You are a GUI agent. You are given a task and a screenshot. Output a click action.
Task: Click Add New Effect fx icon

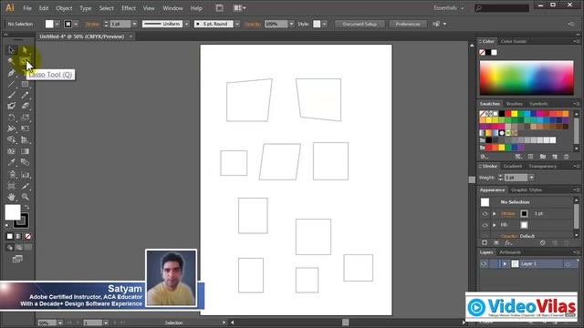point(508,243)
